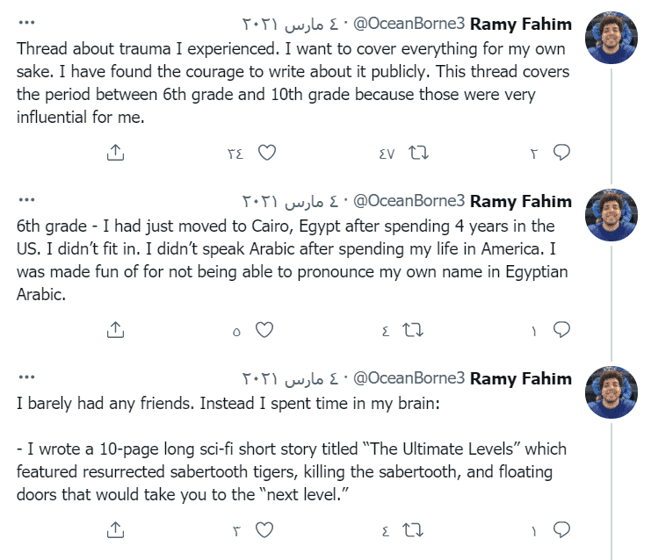Viewport: 651px width, 560px height.
Task: Reply to the 6th grade Cairo tweet
Action: pos(562,330)
